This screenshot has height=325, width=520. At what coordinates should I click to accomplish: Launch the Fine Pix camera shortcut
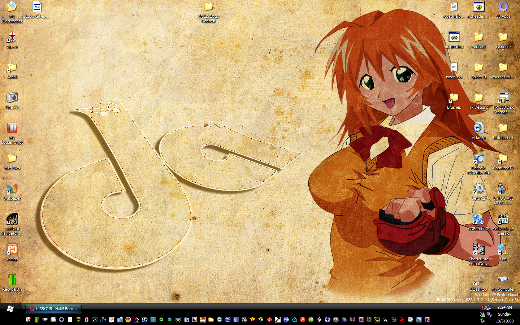click(12, 101)
